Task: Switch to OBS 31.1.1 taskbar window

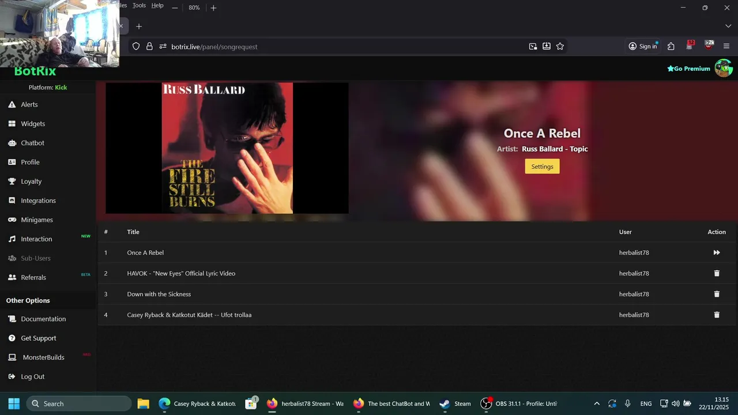Action: [519, 403]
